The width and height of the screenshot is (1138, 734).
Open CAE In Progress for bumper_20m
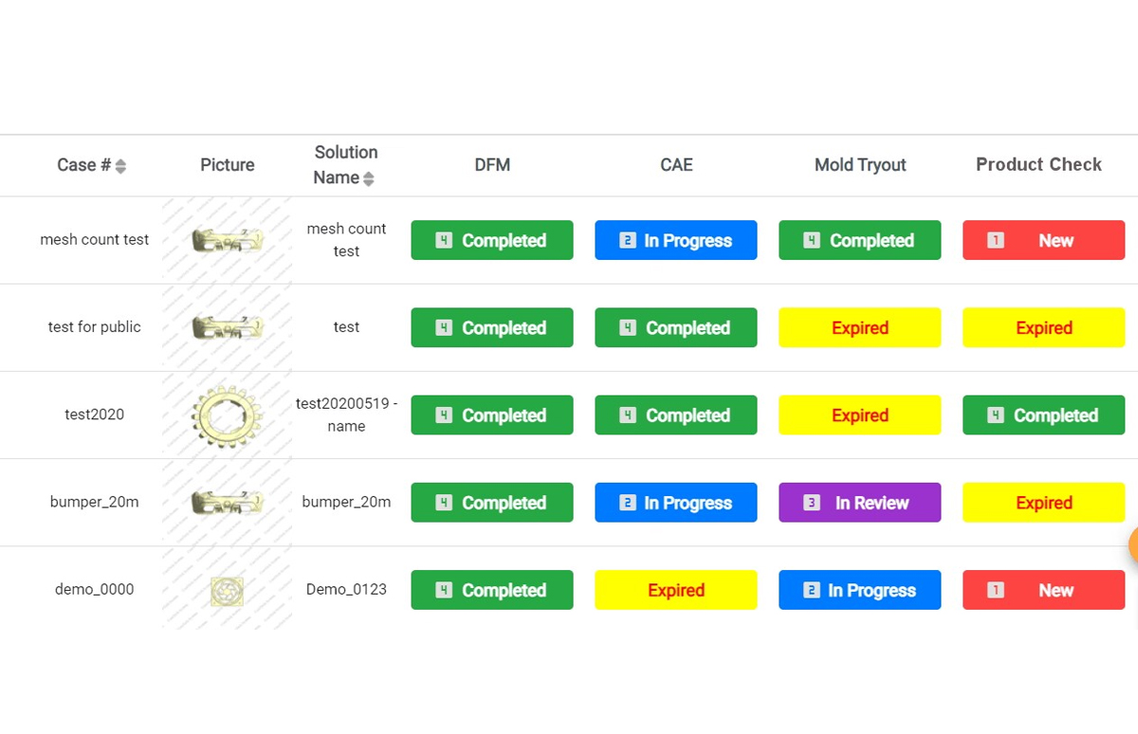(676, 503)
